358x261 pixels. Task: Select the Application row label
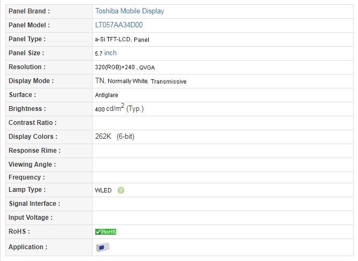(x=28, y=247)
